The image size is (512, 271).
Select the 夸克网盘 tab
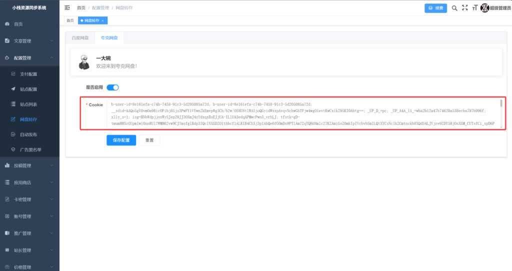(109, 37)
